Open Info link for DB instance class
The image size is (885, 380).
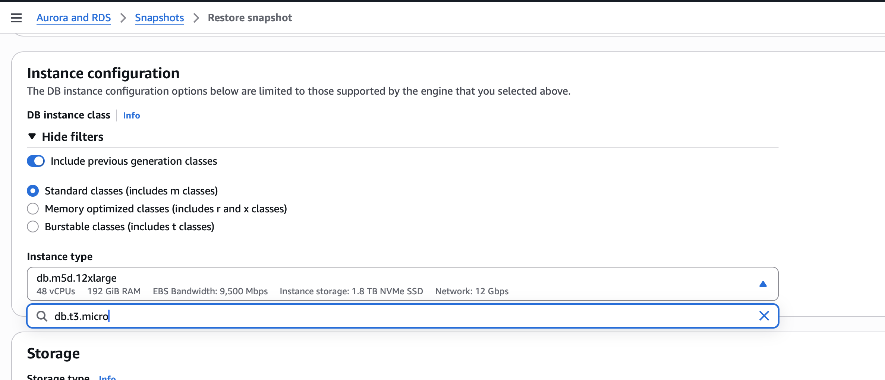(131, 115)
